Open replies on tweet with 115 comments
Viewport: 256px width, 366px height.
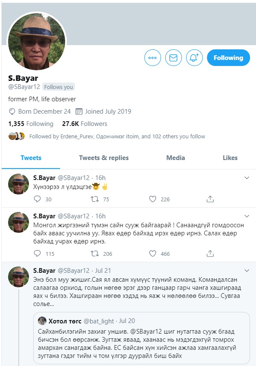(x=37, y=254)
